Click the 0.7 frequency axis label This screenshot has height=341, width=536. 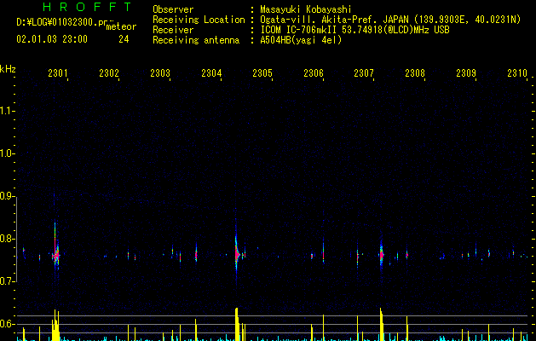[x=8, y=281]
